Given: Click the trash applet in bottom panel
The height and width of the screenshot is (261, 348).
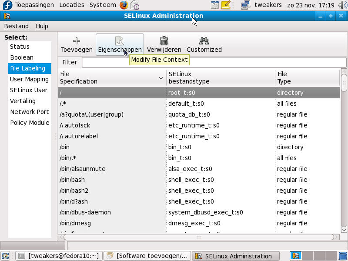Looking at the screenshot, I should 343,256.
